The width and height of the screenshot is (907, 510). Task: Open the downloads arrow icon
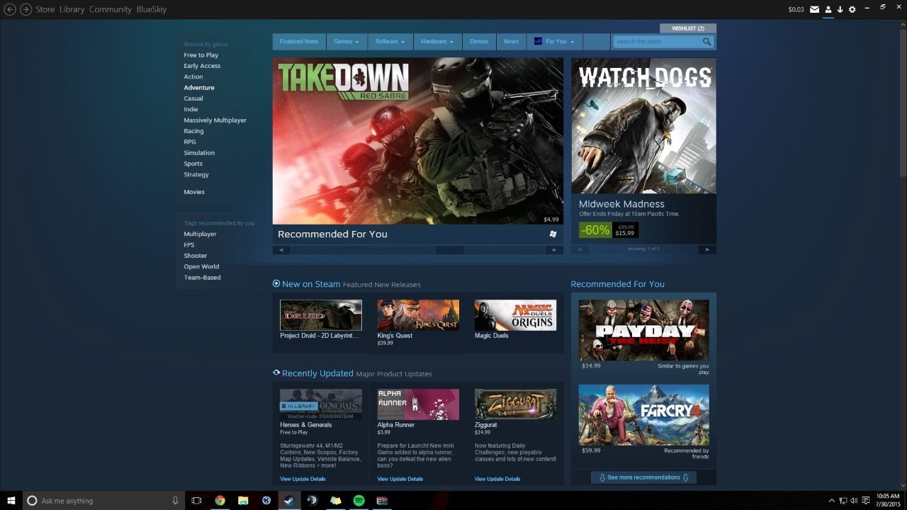click(840, 9)
